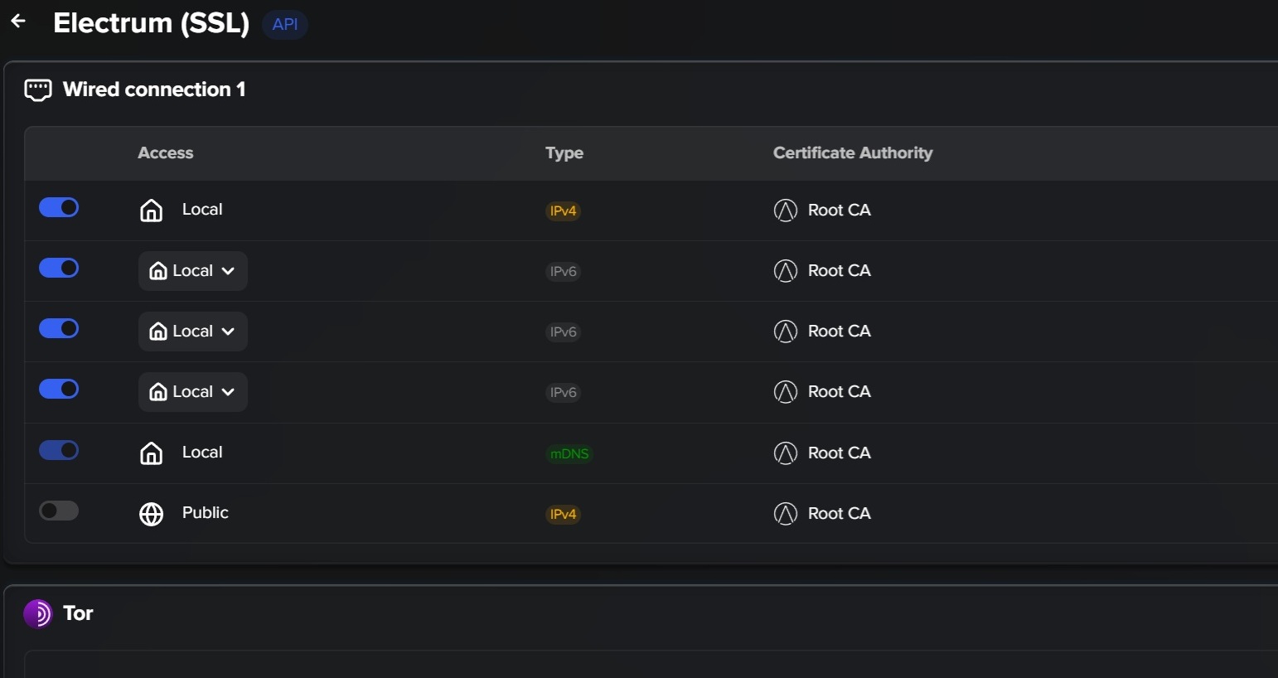This screenshot has height=678, width=1278.
Task: Click the IPv4 badge in the Public row
Action: [563, 514]
